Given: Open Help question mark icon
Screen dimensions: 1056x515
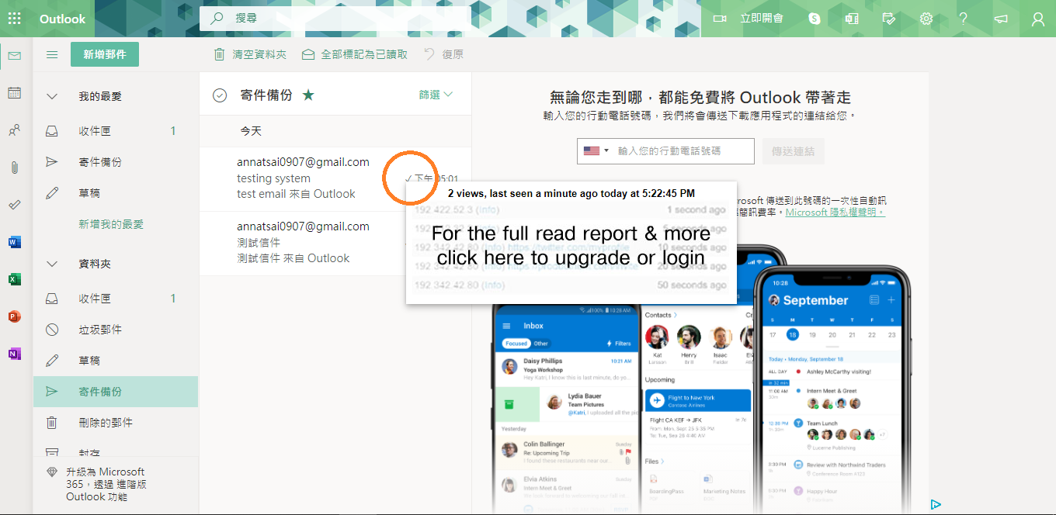Looking at the screenshot, I should pyautogui.click(x=964, y=19).
